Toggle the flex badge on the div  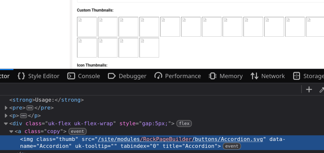tap(184, 123)
